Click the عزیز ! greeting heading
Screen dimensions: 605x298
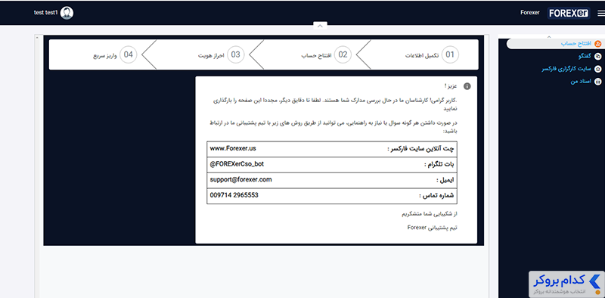pos(450,86)
